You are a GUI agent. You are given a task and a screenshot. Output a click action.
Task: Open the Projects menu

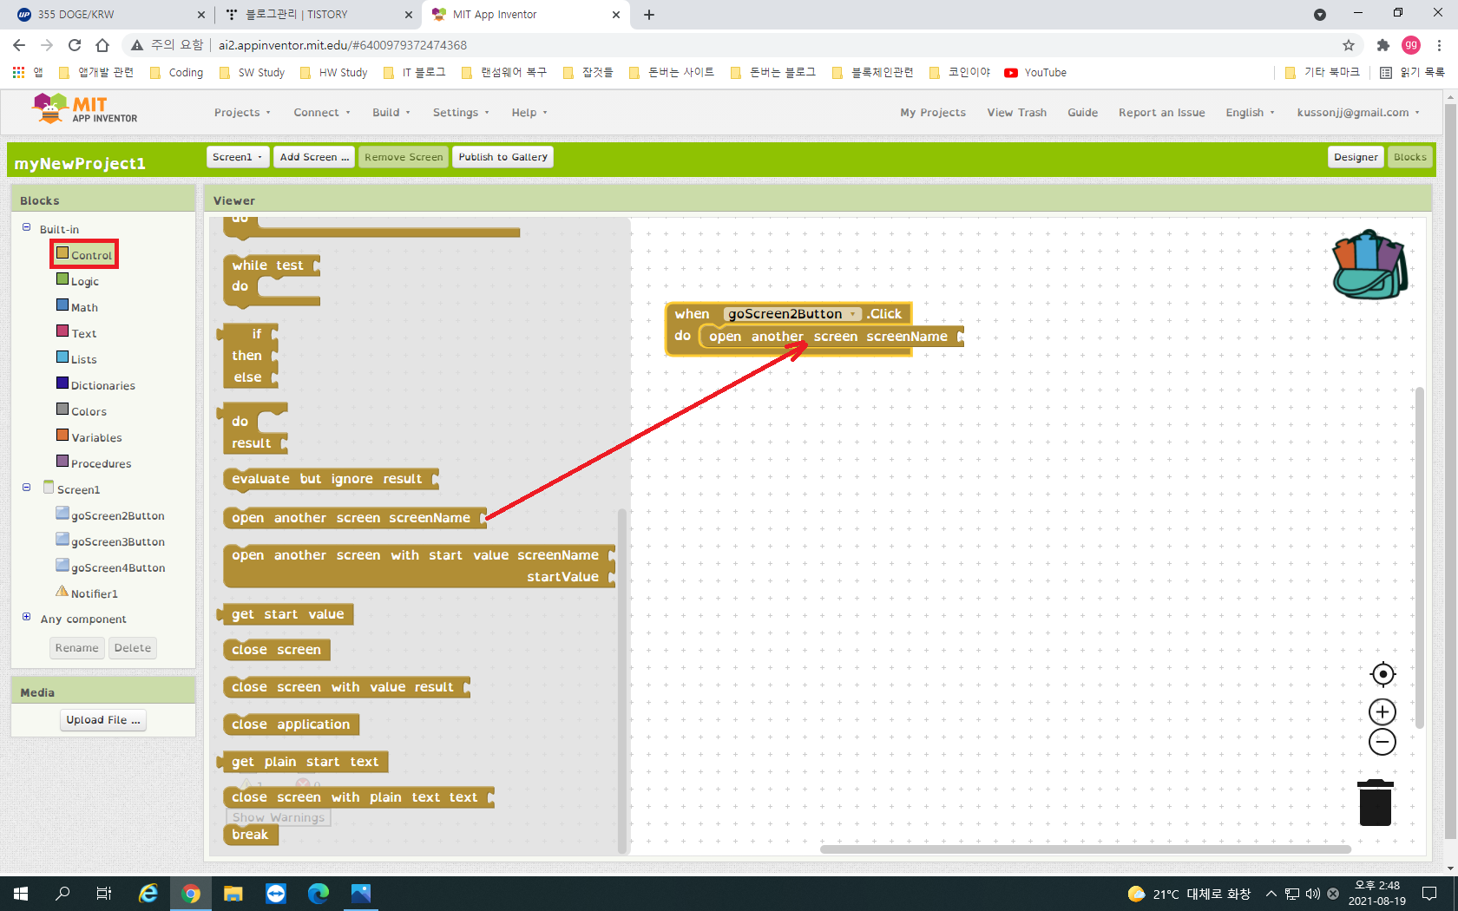point(242,113)
